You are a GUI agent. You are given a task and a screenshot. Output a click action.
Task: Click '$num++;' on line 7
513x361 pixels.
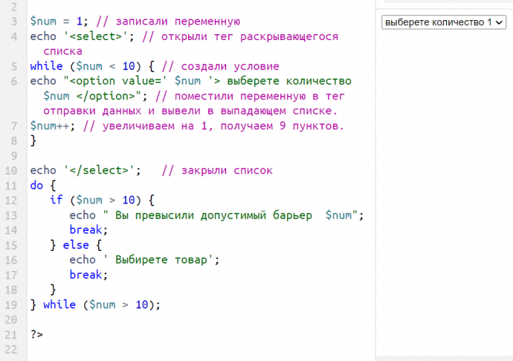tap(53, 126)
